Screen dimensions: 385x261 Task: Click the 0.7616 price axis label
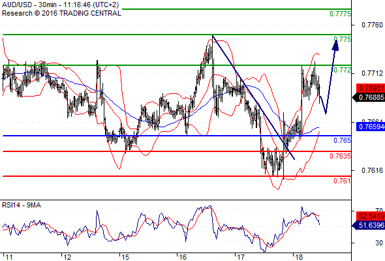(372, 170)
